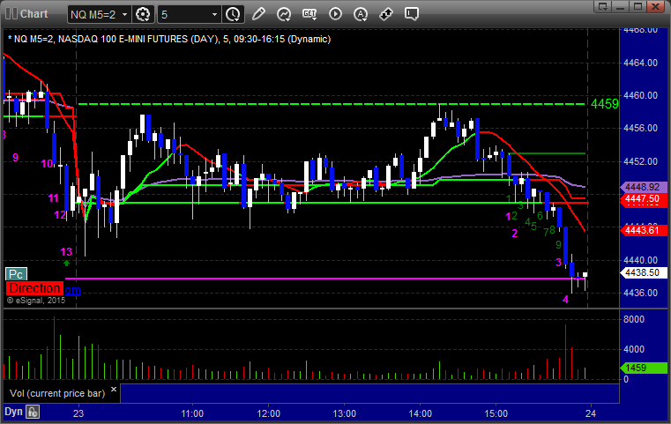Click the Pc button on the chart
The width and height of the screenshot is (671, 424).
[x=16, y=274]
